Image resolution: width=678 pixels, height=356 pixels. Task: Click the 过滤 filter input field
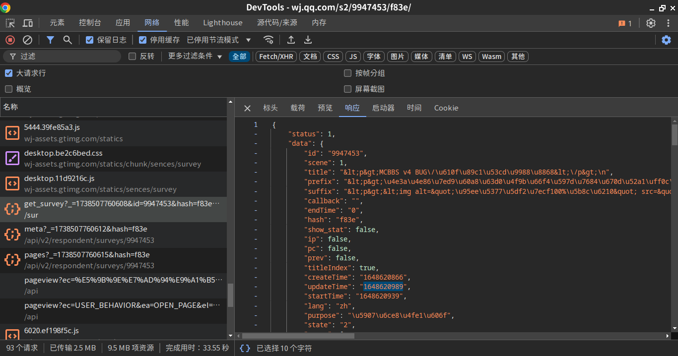click(62, 57)
